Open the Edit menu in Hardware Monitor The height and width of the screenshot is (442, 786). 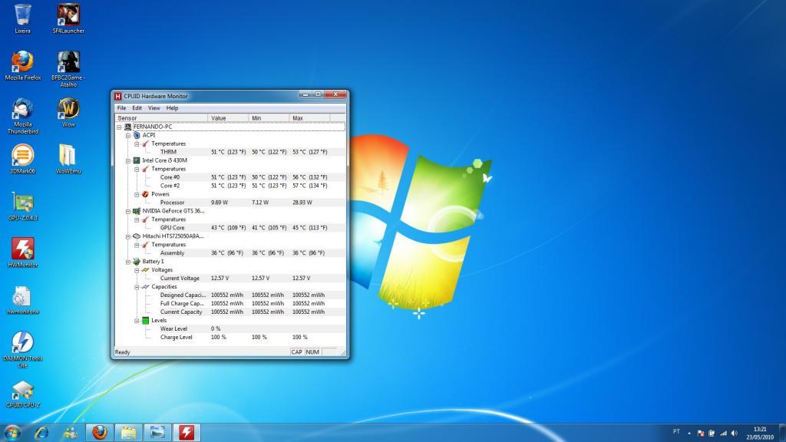(x=137, y=107)
